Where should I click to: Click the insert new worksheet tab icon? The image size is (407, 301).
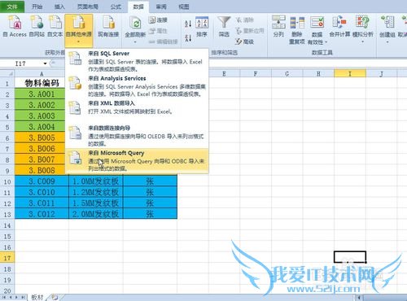pos(55,297)
